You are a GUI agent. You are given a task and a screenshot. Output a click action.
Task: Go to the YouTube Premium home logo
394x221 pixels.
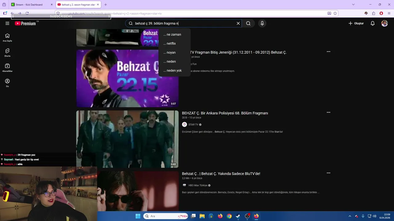[x=25, y=23]
